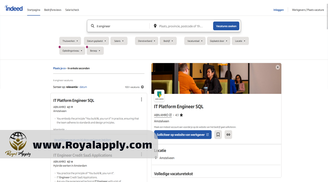Open Bedrijfsreviews in the navigation
This screenshot has height=182, width=328.
tap(53, 10)
